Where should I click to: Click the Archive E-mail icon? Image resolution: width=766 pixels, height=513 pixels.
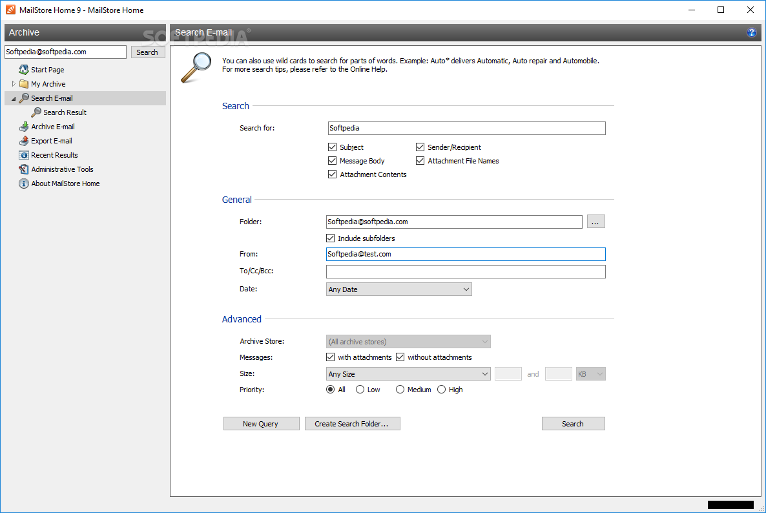23,127
